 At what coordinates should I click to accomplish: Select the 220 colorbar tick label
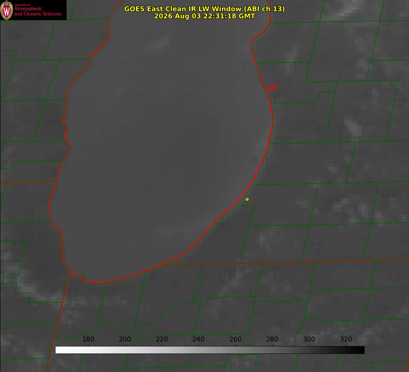pyautogui.click(x=162, y=339)
